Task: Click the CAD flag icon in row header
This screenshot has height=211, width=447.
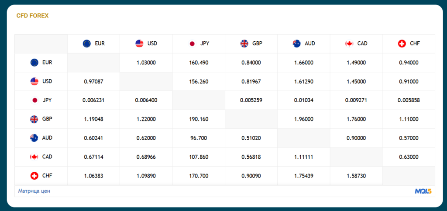Action: [34, 157]
